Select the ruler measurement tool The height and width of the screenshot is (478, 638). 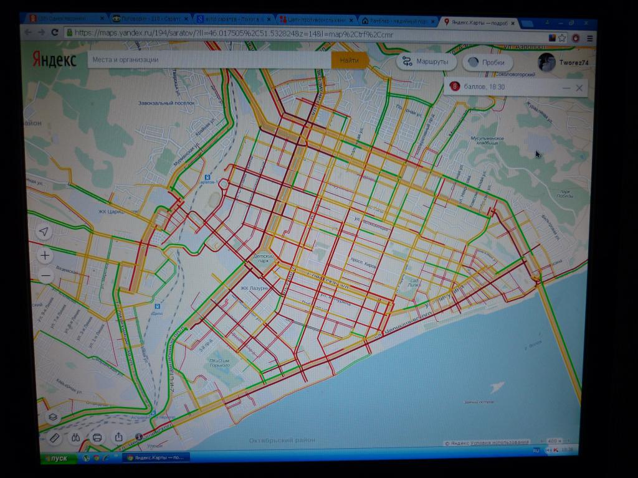[55, 438]
